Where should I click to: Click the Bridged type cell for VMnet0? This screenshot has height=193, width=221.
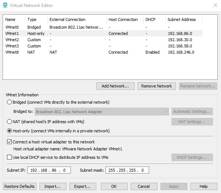point(34,27)
